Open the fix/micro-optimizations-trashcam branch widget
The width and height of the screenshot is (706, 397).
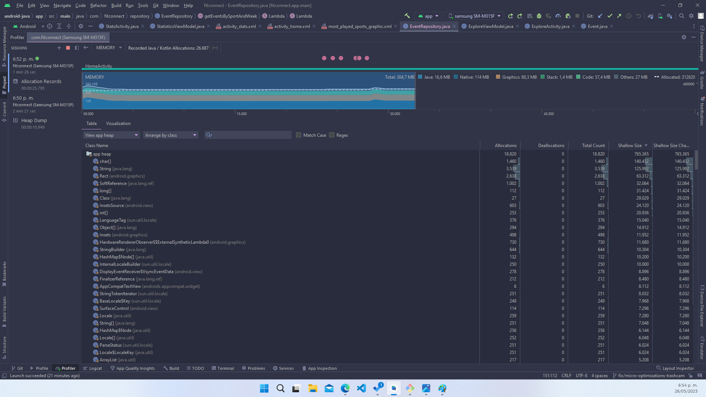point(649,376)
